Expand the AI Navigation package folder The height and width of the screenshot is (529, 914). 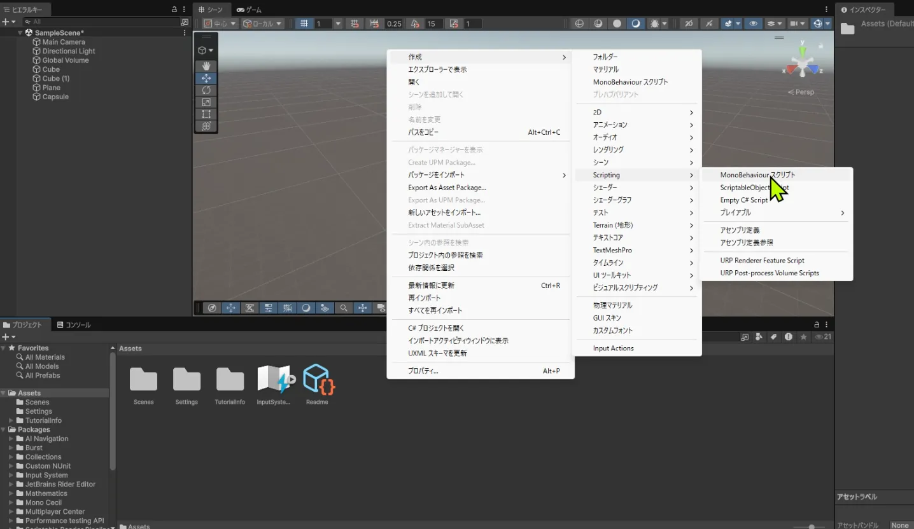point(11,439)
